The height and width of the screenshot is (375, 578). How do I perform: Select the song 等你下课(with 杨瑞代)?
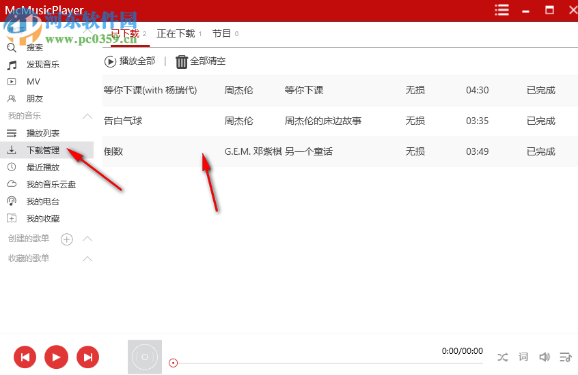(150, 90)
